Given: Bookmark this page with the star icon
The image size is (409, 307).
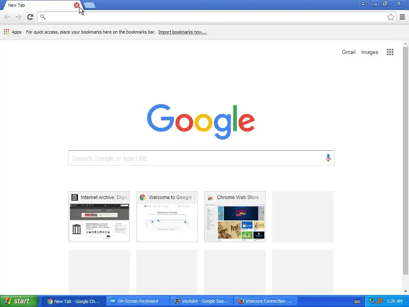Looking at the screenshot, I should 391,17.
